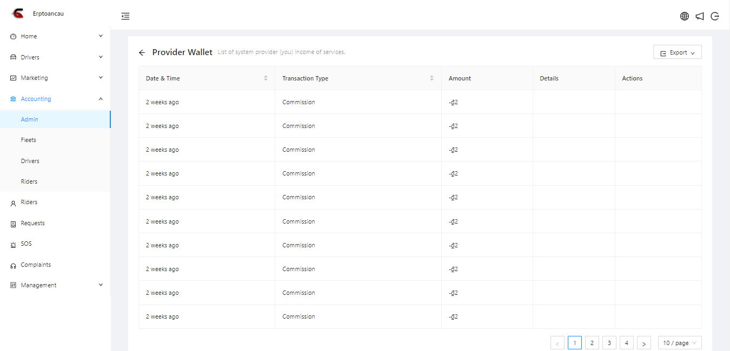Open the SOS sidebar item

pyautogui.click(x=26, y=244)
